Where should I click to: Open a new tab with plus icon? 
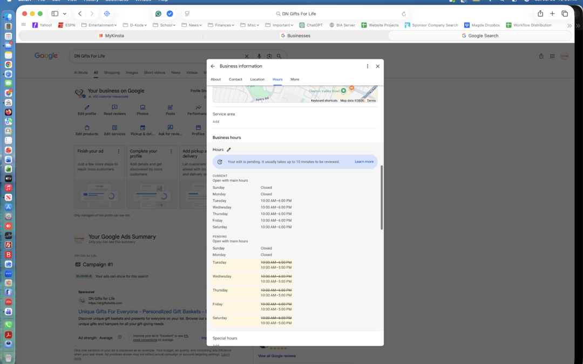point(553,13)
